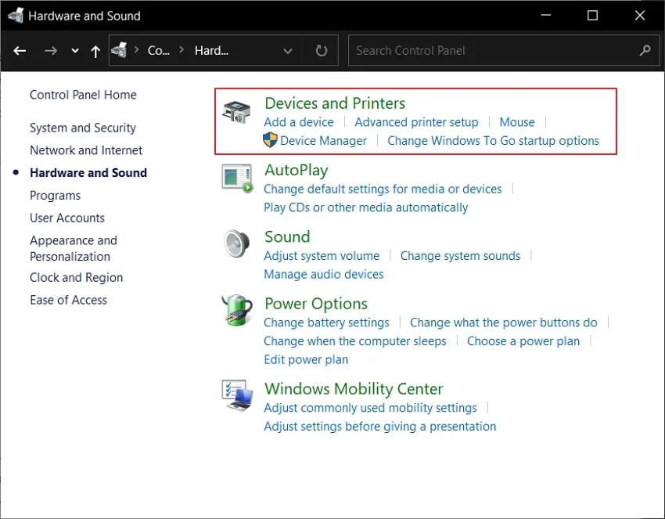Open Change default settings for media or devices
This screenshot has height=519, width=665.
point(383,189)
